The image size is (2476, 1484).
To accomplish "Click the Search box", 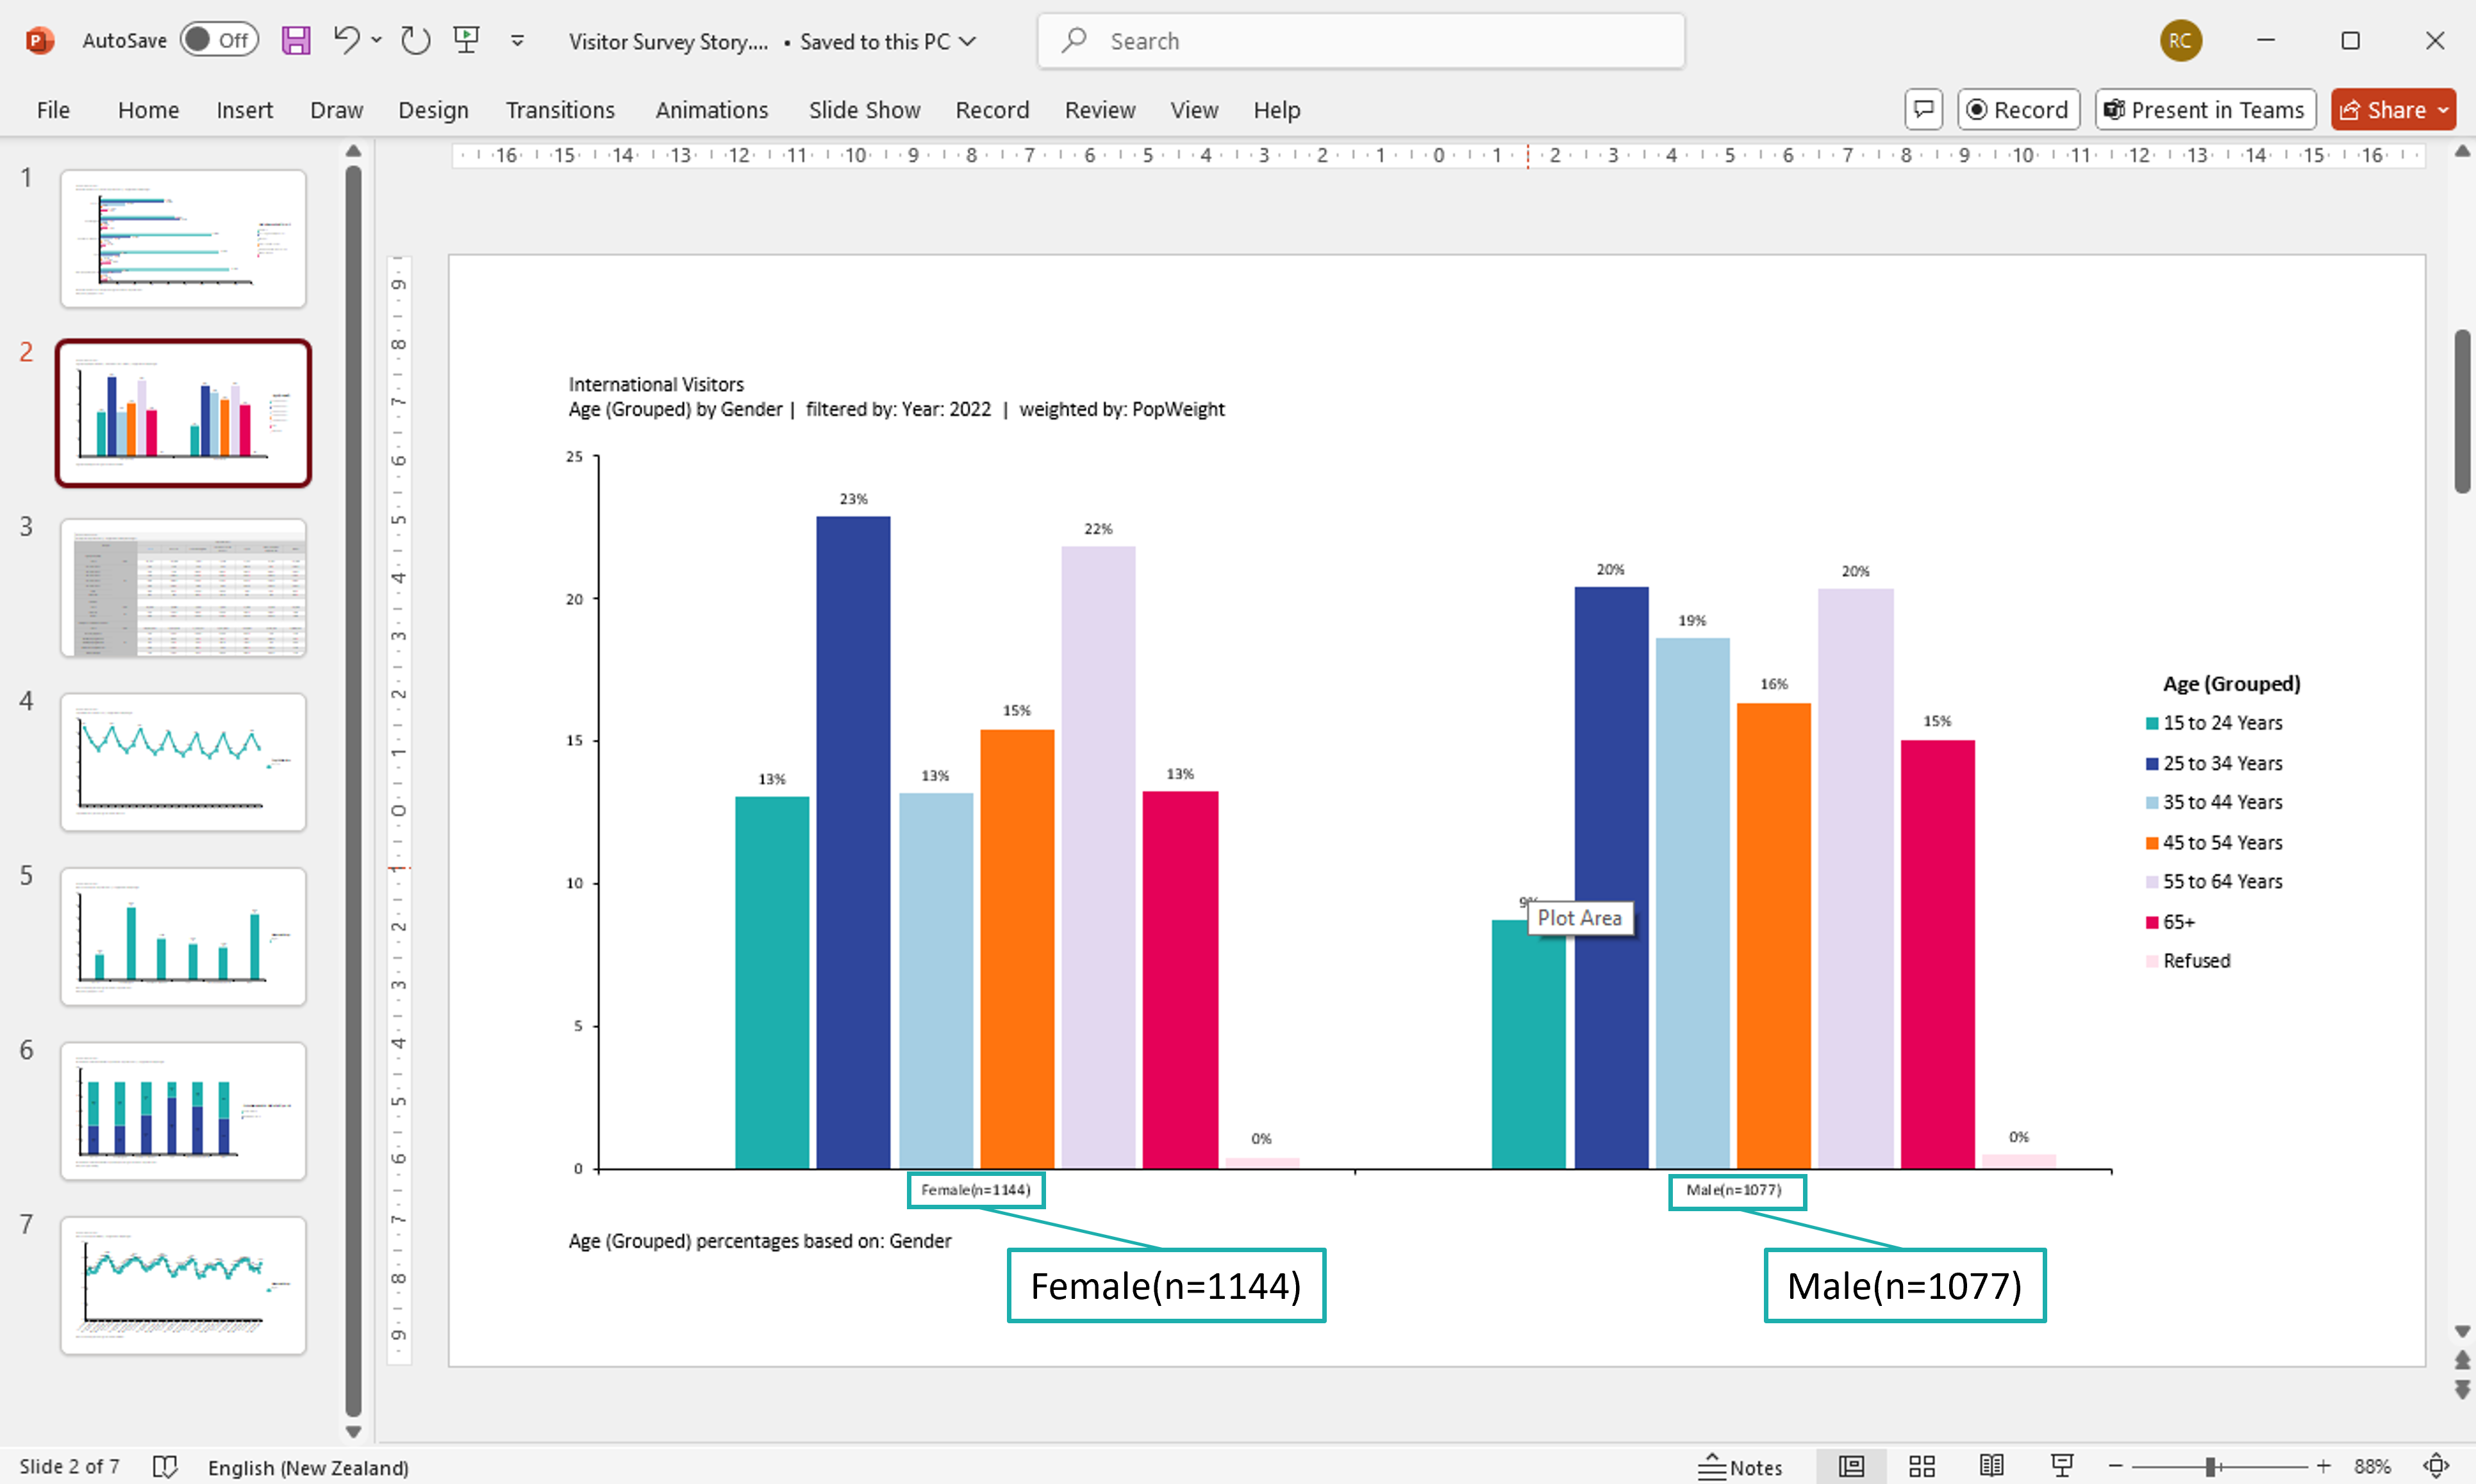I will click(x=1361, y=41).
